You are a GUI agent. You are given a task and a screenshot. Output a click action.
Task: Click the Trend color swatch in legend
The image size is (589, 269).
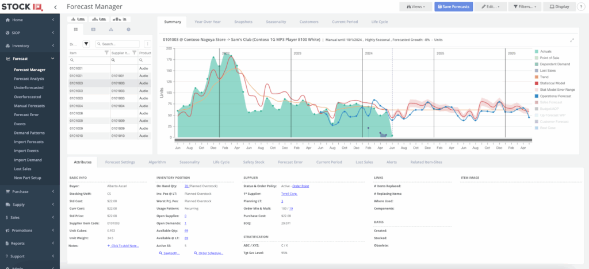click(536, 77)
